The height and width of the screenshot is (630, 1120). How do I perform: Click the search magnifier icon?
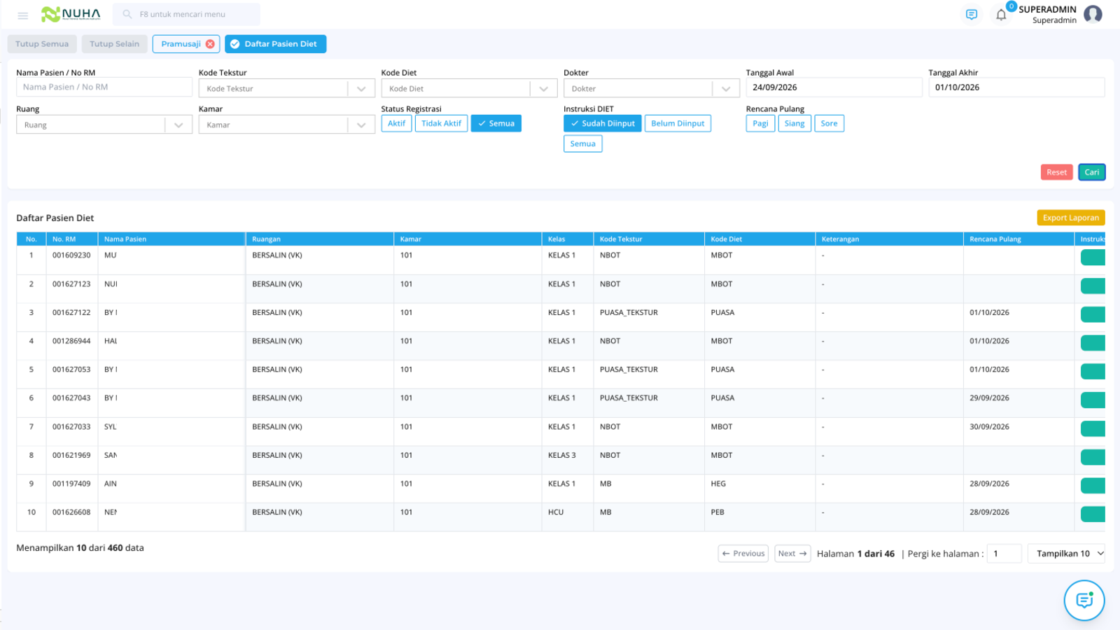[x=127, y=14]
